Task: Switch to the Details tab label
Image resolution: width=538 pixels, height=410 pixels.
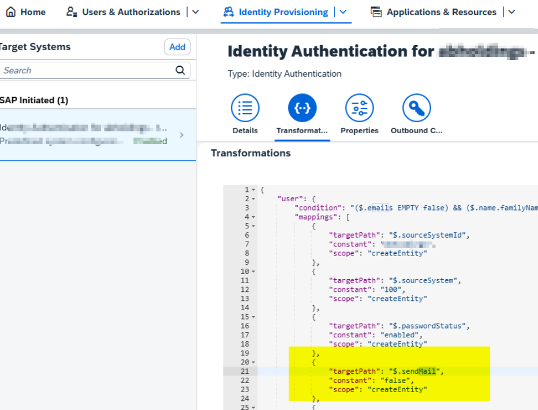Action: (245, 130)
